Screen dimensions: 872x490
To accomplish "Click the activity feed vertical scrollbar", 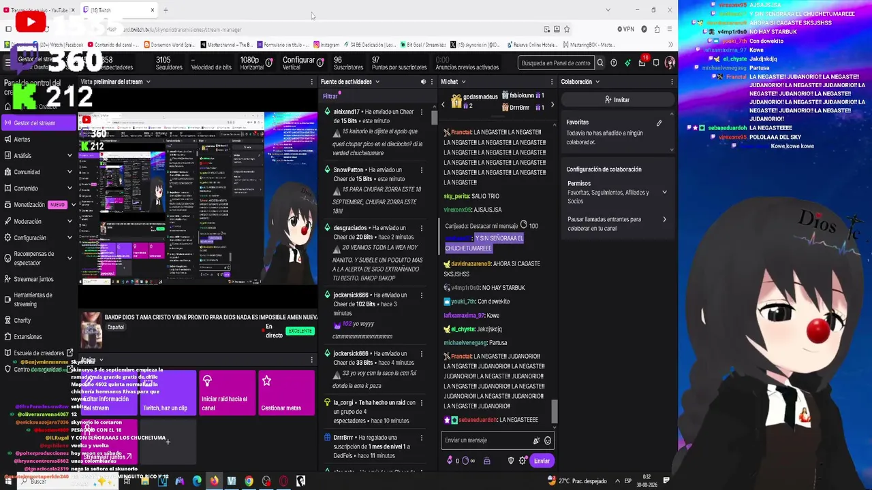I will [x=435, y=118].
